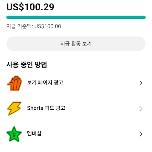The height and width of the screenshot is (152, 152).
Task: Click the teal payment progress bar
Action: 76,17
